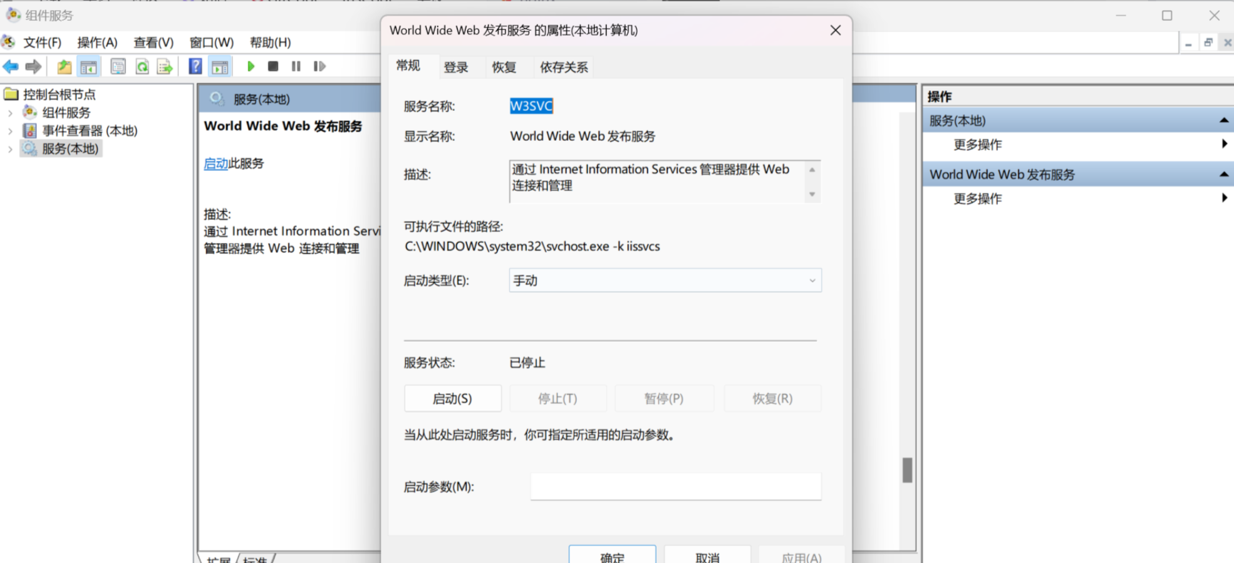The image size is (1234, 563).
Task: Open Help with the blue question-mark icon
Action: (x=195, y=66)
